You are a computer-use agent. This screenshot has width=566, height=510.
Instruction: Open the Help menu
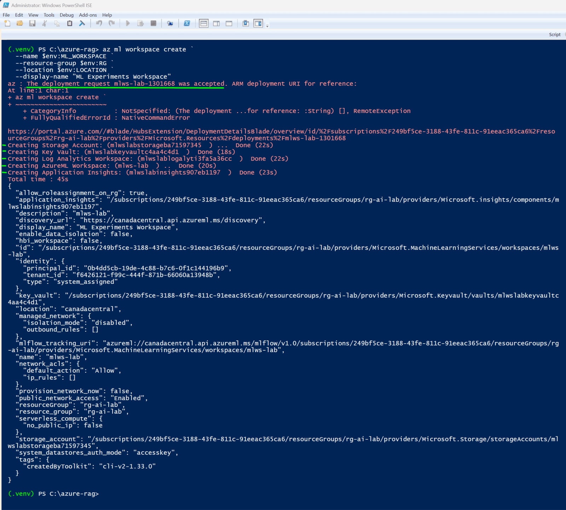tap(107, 15)
